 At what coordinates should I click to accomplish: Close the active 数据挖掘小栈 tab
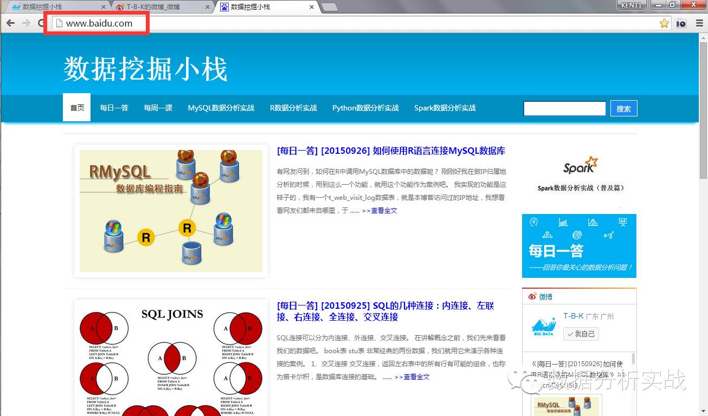click(x=311, y=7)
